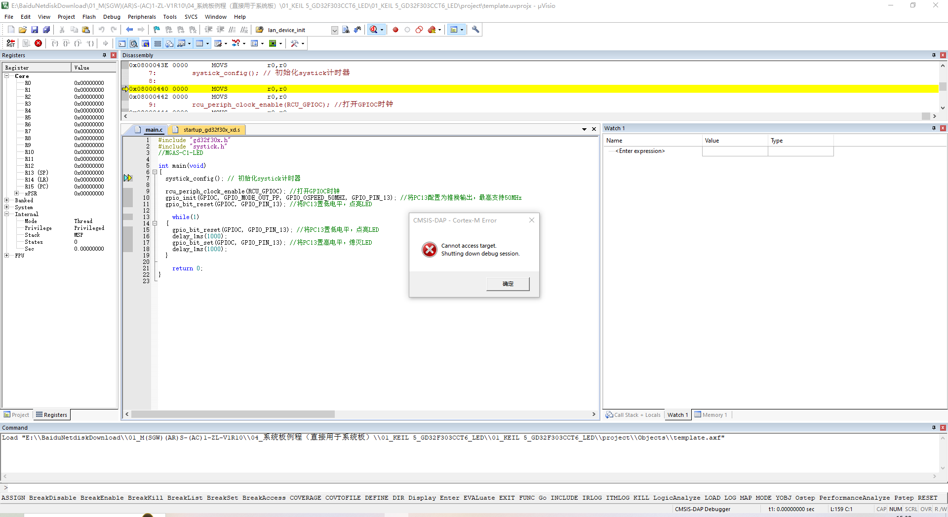Click the Paste clipboard icon
The height and width of the screenshot is (517, 948).
(x=86, y=30)
